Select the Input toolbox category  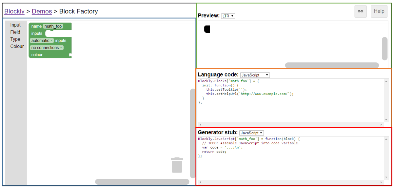(15, 25)
